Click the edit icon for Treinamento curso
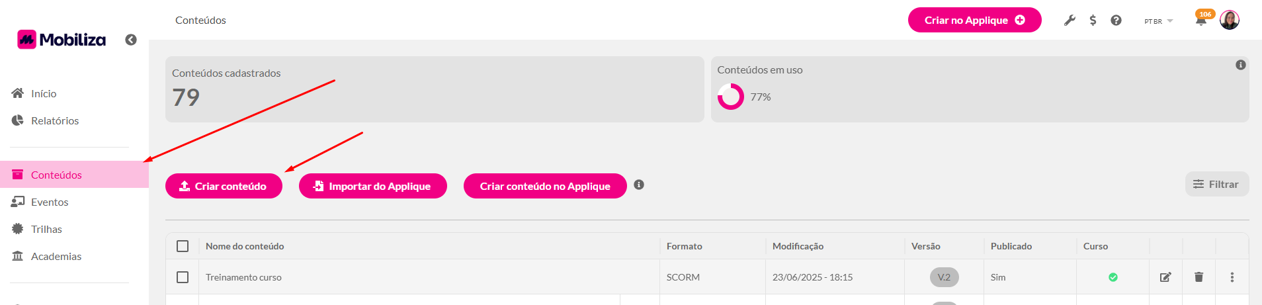The height and width of the screenshot is (305, 1262). pyautogui.click(x=1165, y=277)
